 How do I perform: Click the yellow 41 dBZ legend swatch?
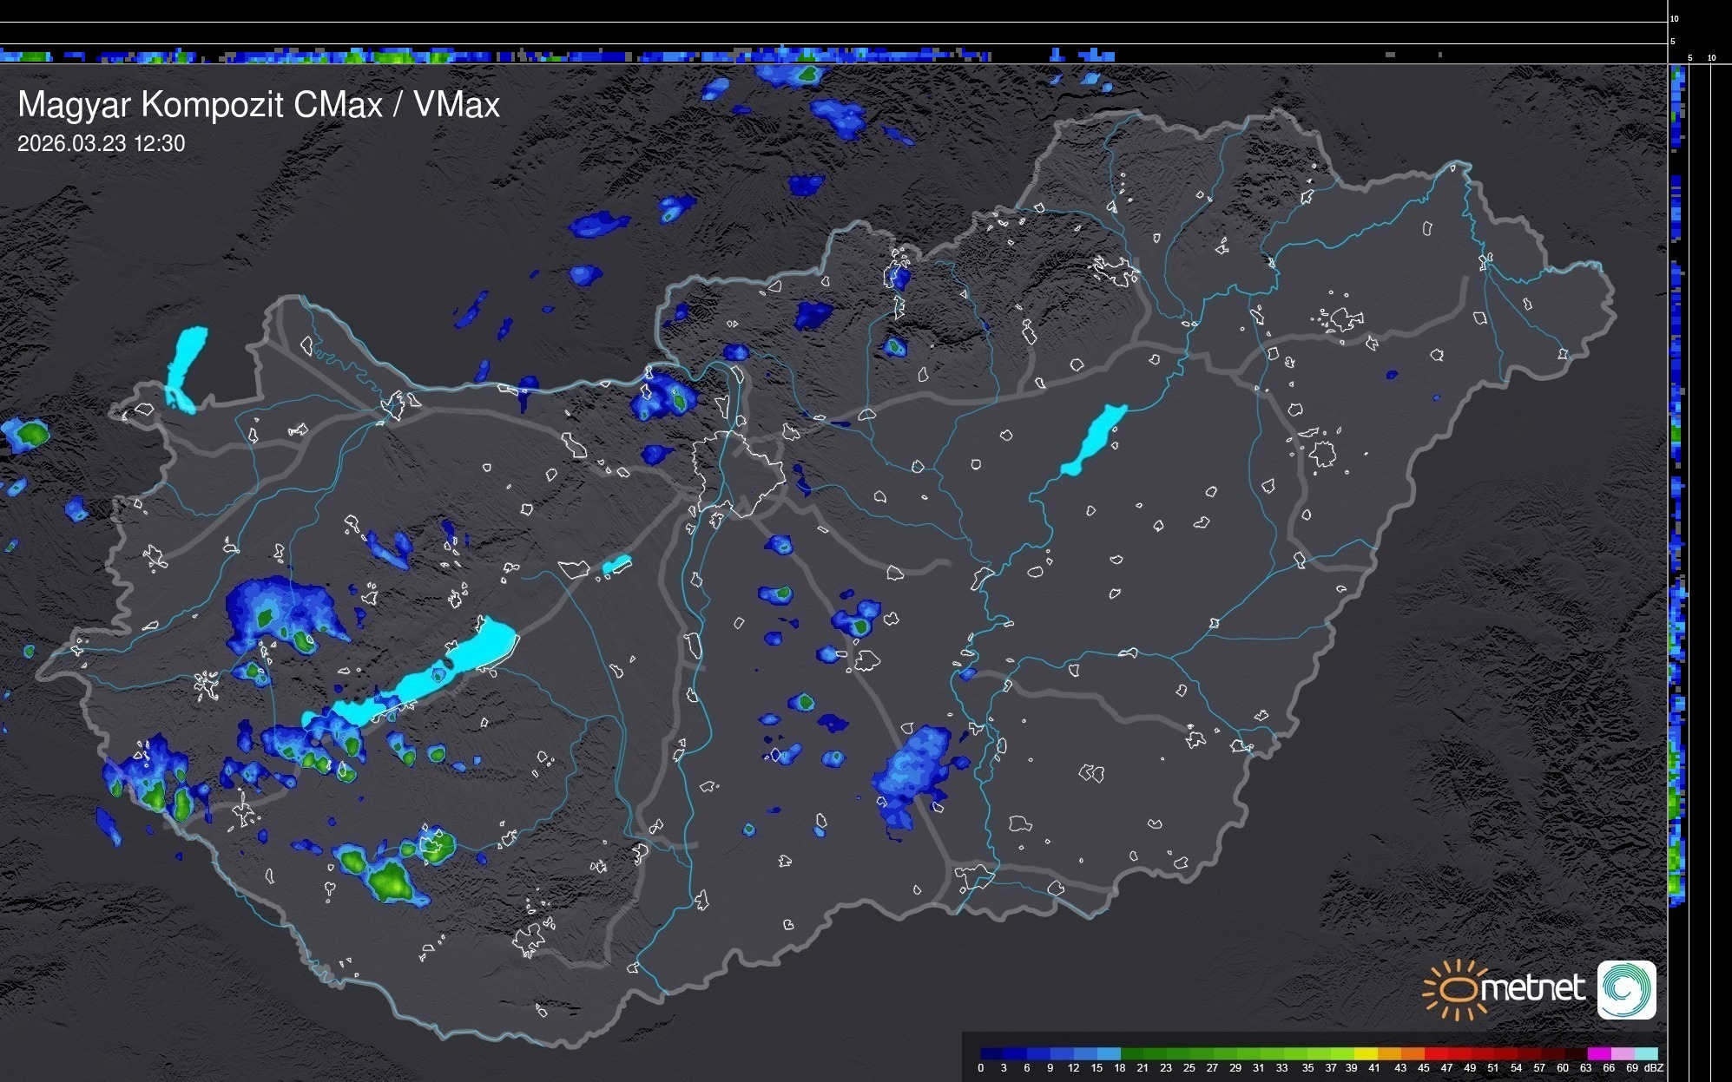click(1367, 1053)
